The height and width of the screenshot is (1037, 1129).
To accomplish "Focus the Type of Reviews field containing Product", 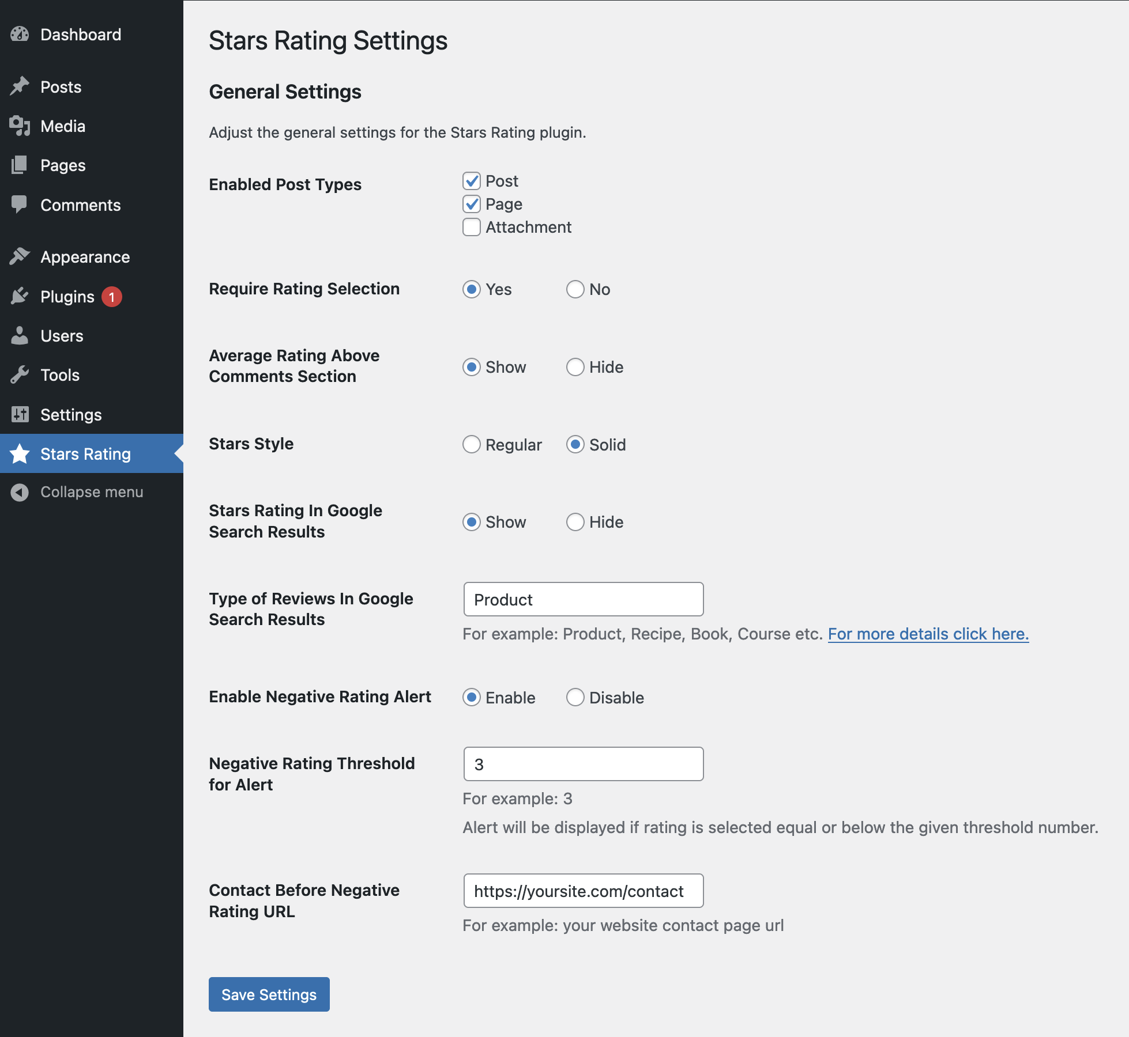I will pos(584,599).
